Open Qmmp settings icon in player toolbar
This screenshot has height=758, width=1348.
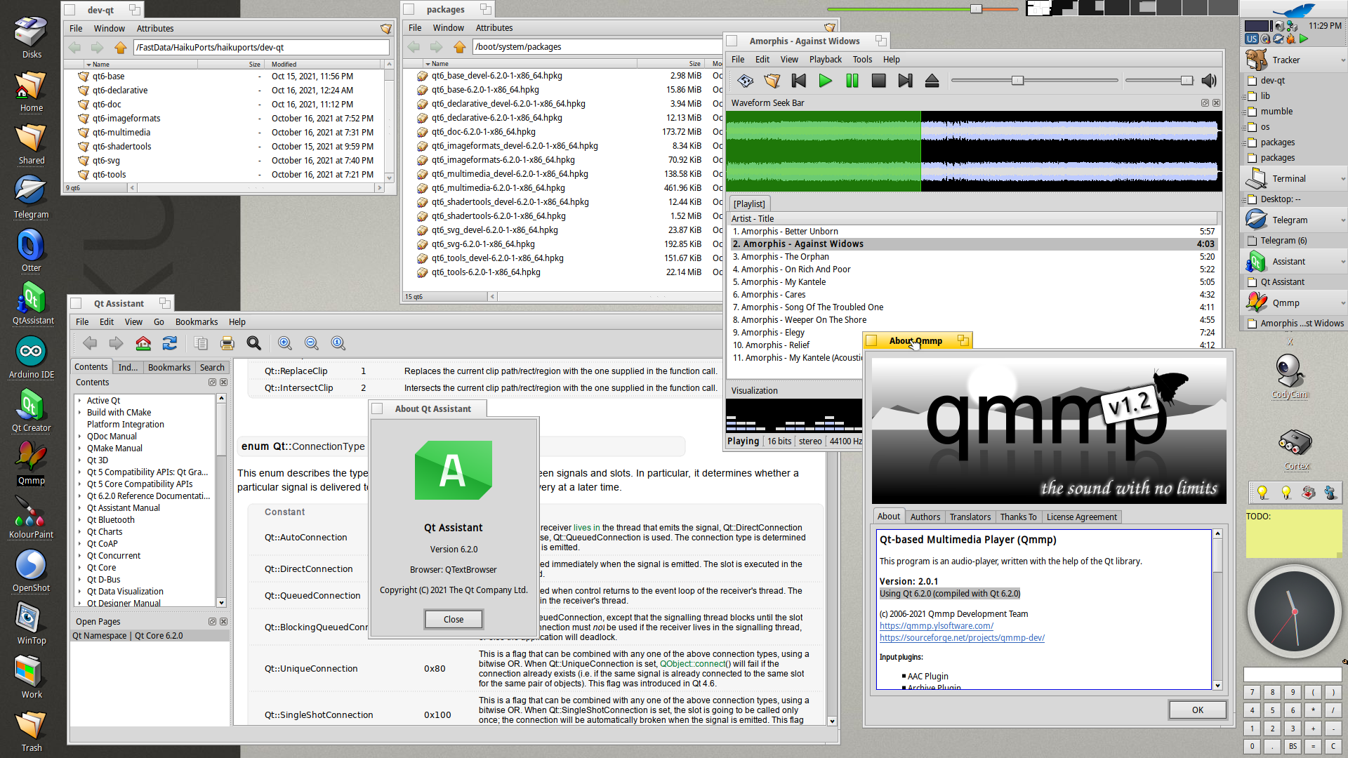[746, 81]
